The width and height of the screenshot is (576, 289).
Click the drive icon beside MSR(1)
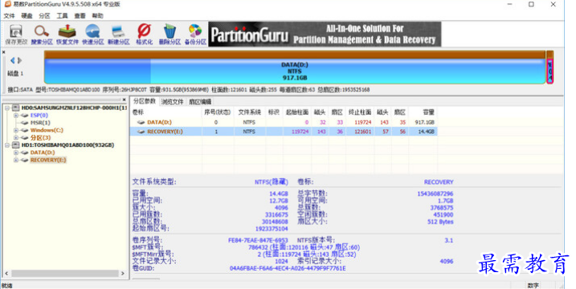coord(25,123)
